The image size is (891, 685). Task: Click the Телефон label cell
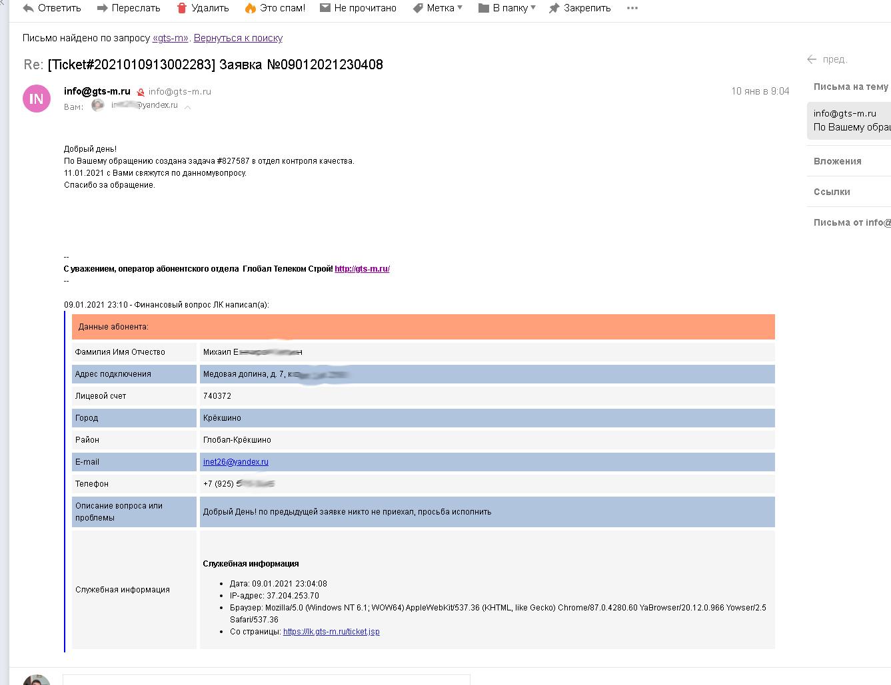pos(134,484)
